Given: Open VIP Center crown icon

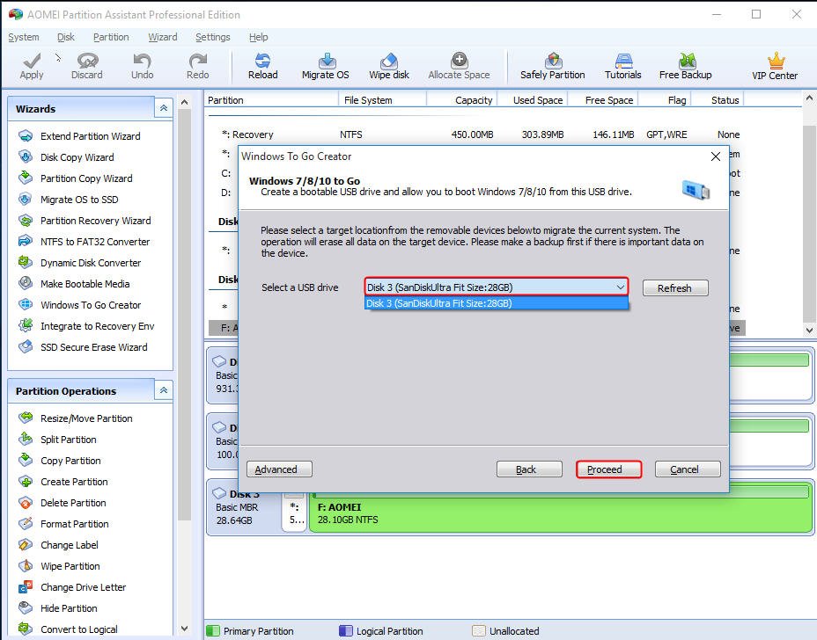Looking at the screenshot, I should pyautogui.click(x=775, y=66).
